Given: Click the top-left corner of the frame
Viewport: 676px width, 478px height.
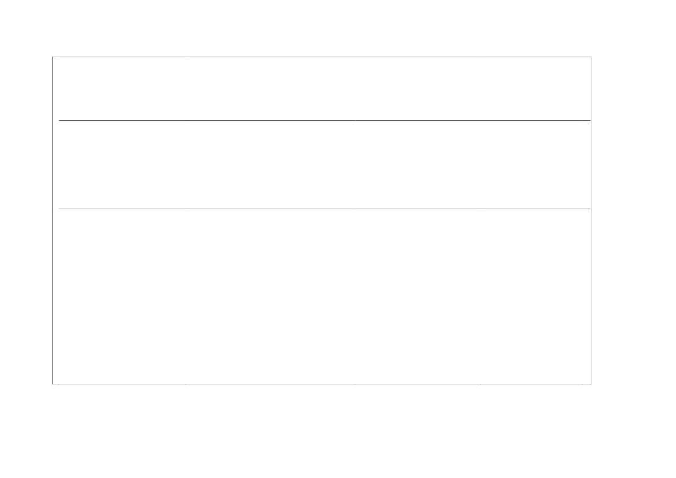Looking at the screenshot, I should pyautogui.click(x=52, y=57).
